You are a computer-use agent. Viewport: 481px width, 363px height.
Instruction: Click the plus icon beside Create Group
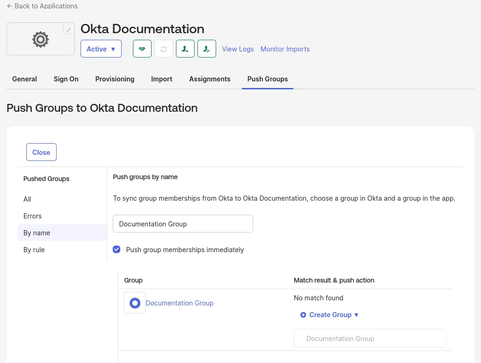point(303,315)
